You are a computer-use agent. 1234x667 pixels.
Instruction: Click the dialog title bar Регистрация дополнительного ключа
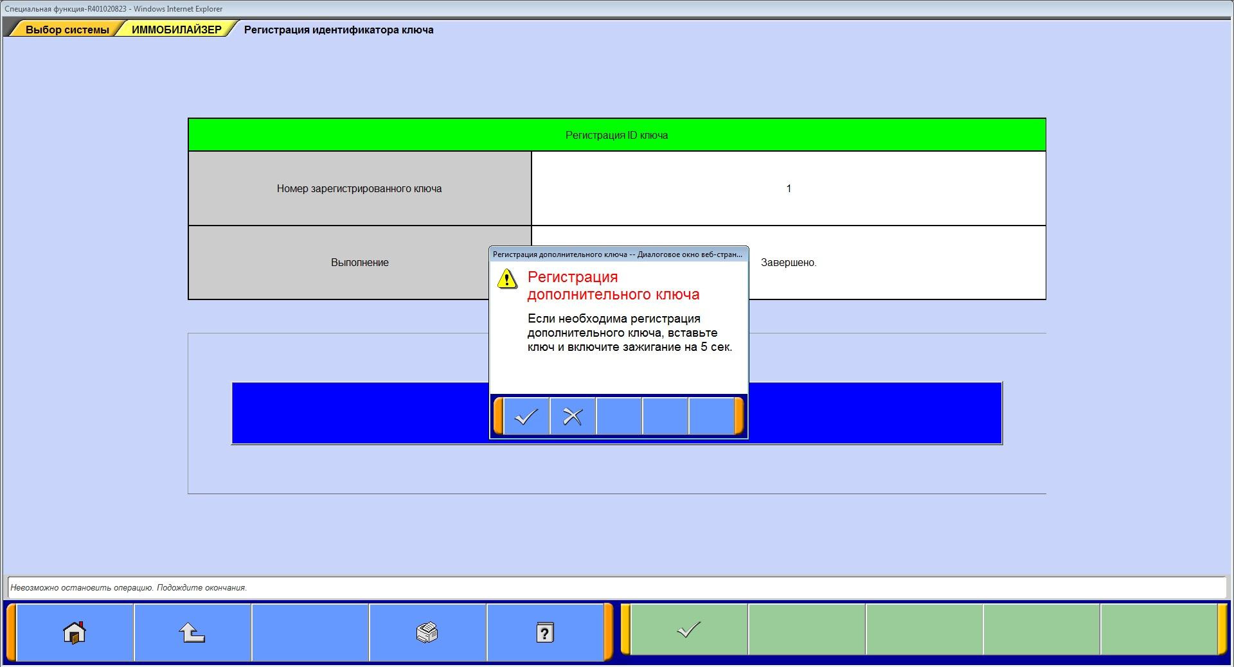(618, 254)
